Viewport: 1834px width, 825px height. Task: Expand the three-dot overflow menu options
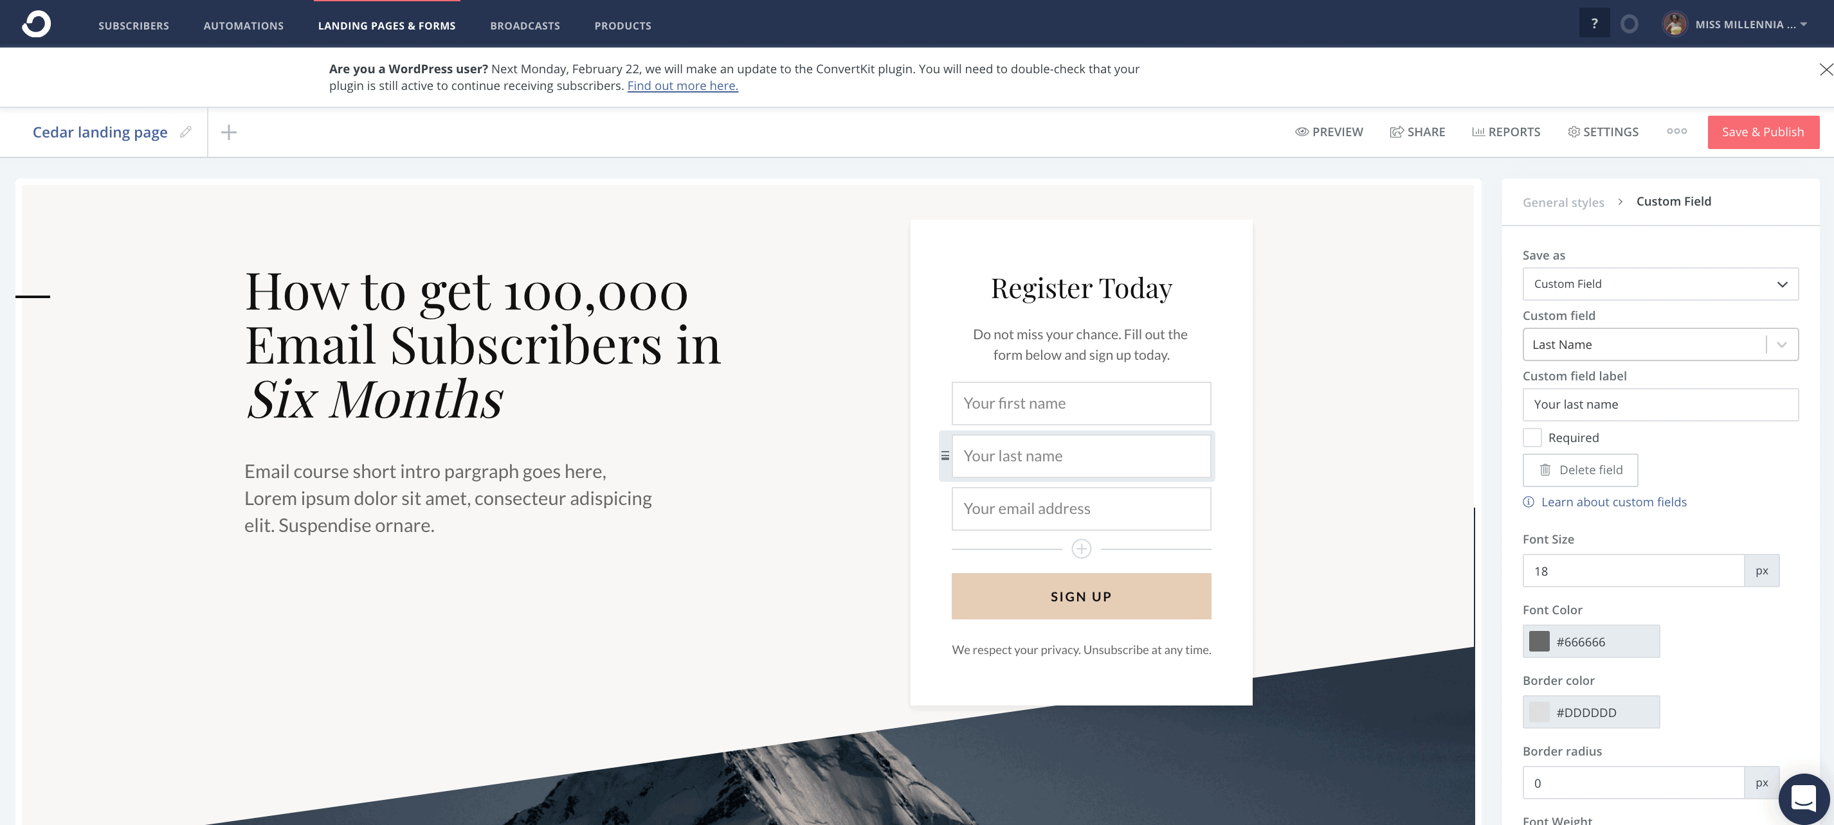[1676, 131]
